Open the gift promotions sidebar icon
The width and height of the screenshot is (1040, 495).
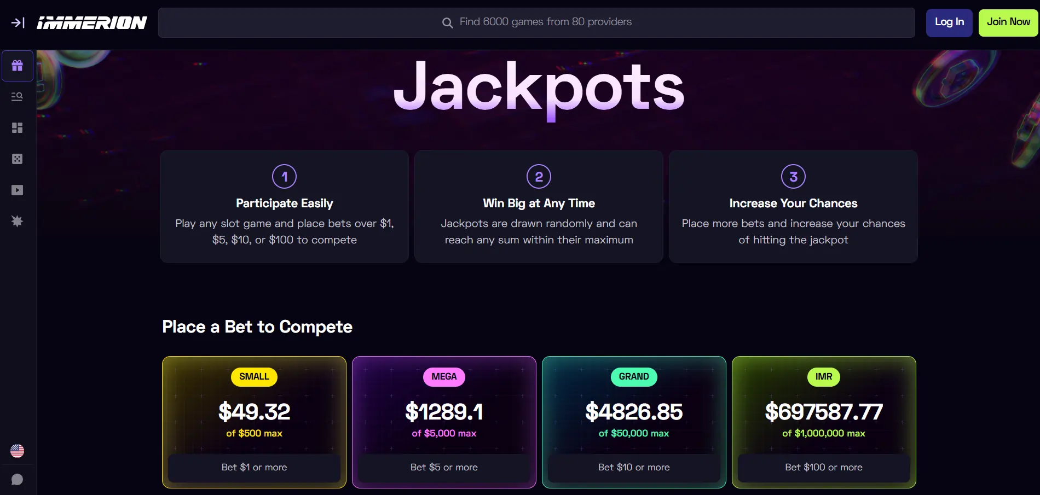click(18, 66)
